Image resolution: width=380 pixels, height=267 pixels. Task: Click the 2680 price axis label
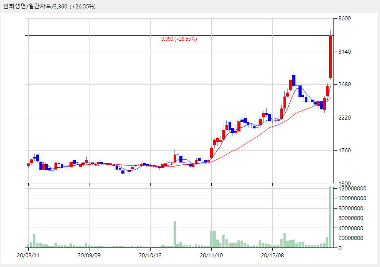345,85
